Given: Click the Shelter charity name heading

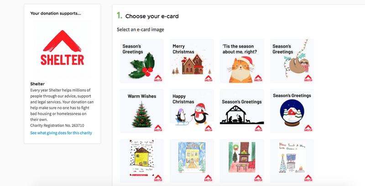Looking at the screenshot, I should tap(37, 84).
